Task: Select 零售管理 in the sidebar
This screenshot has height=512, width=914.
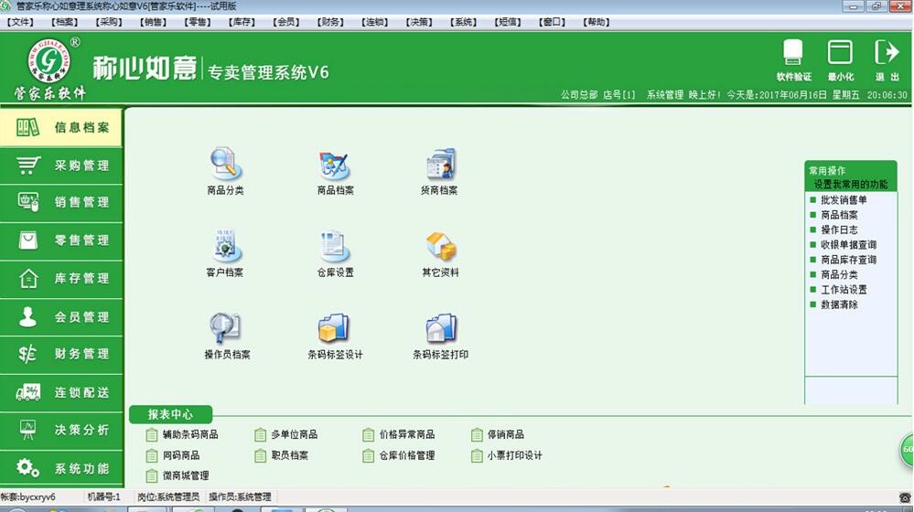Action: point(61,240)
